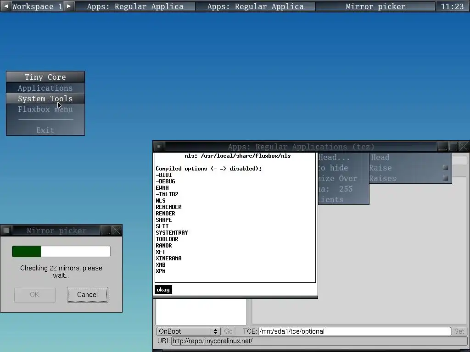
Task: Select the Head... menu entry
Action: (x=343, y=158)
